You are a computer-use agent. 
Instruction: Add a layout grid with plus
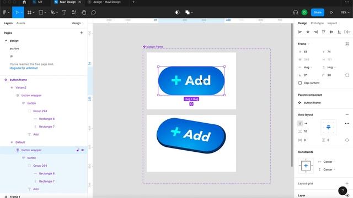pyautogui.click(x=347, y=183)
